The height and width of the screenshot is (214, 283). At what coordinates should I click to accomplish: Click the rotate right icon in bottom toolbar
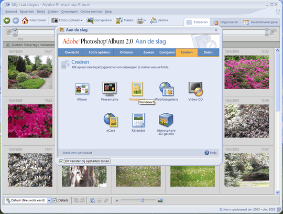pos(82,200)
